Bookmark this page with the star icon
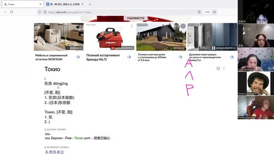This screenshot has height=154, width=274. tap(214, 12)
